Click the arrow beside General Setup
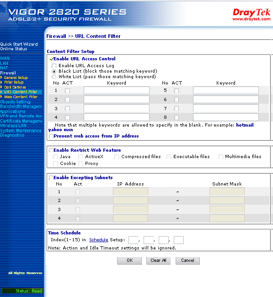 tap(1, 78)
